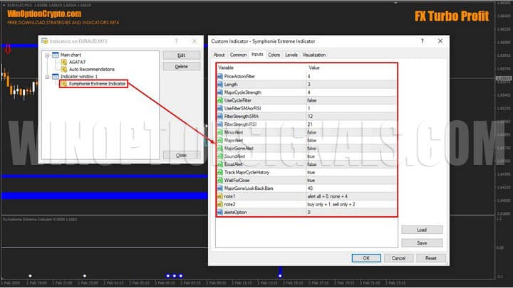Click the note1 string parameter icon

(x=220, y=196)
